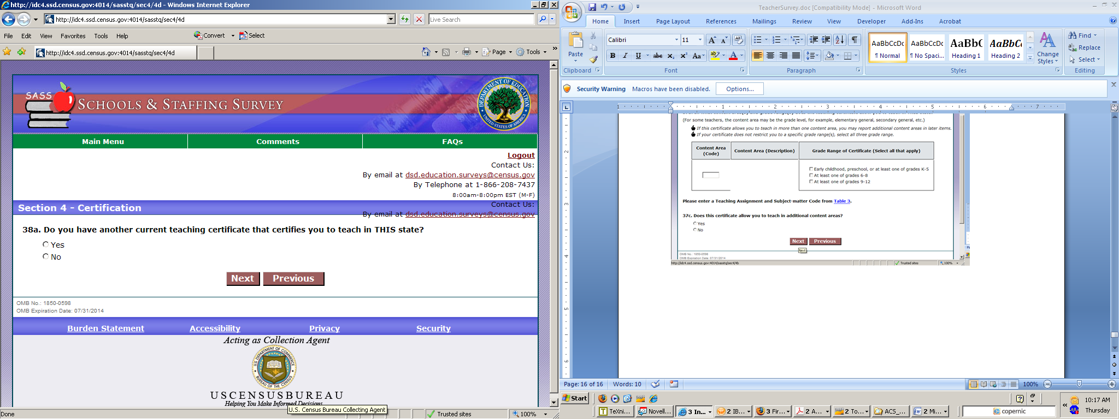1119x419 pixels.
Task: Open the IE File menu
Action: 8,36
